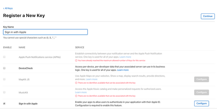Open Learn more link for MusicKit
217x109 pixels.
point(81,92)
